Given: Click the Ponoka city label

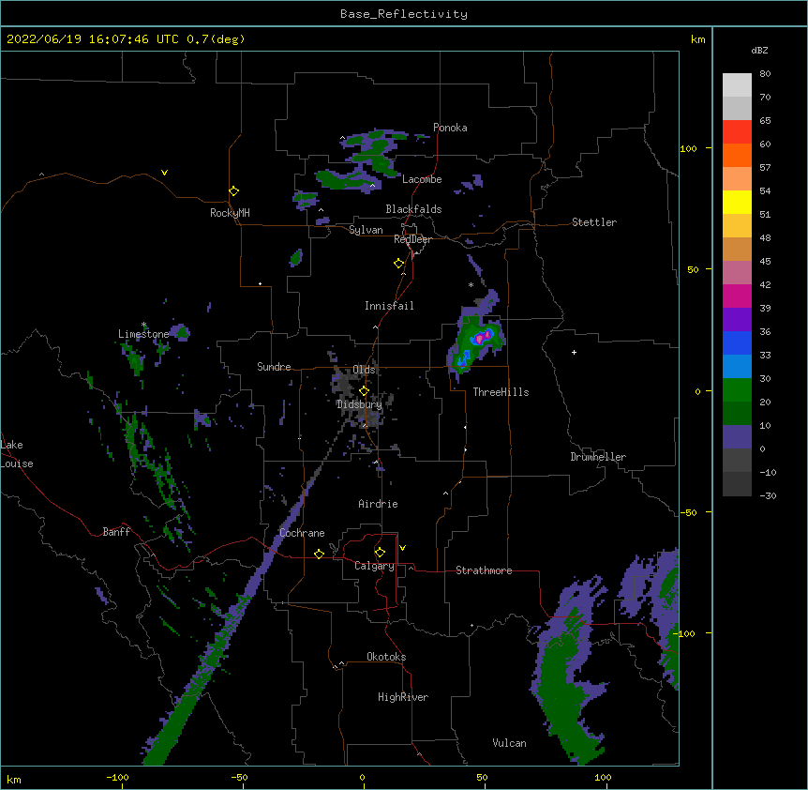Looking at the screenshot, I should click(450, 128).
